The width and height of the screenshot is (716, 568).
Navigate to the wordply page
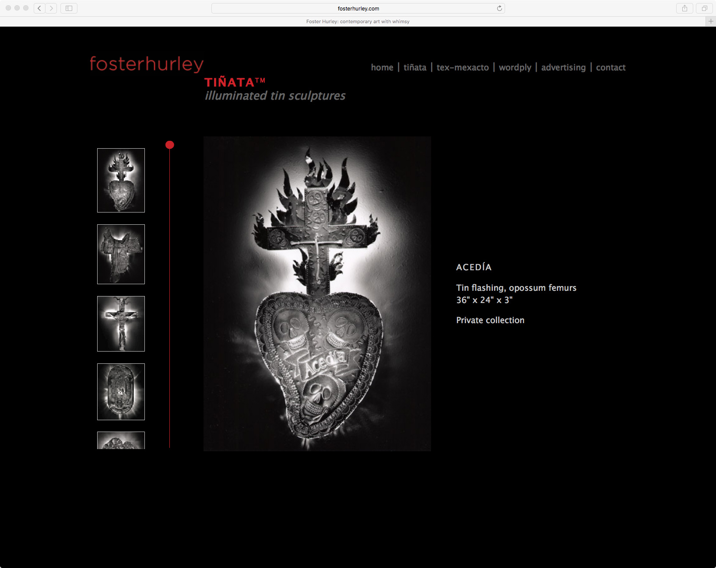pos(515,67)
